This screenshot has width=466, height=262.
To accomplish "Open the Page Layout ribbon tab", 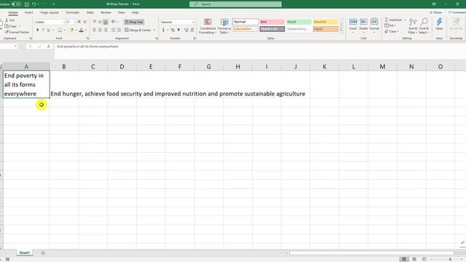I will [50, 12].
